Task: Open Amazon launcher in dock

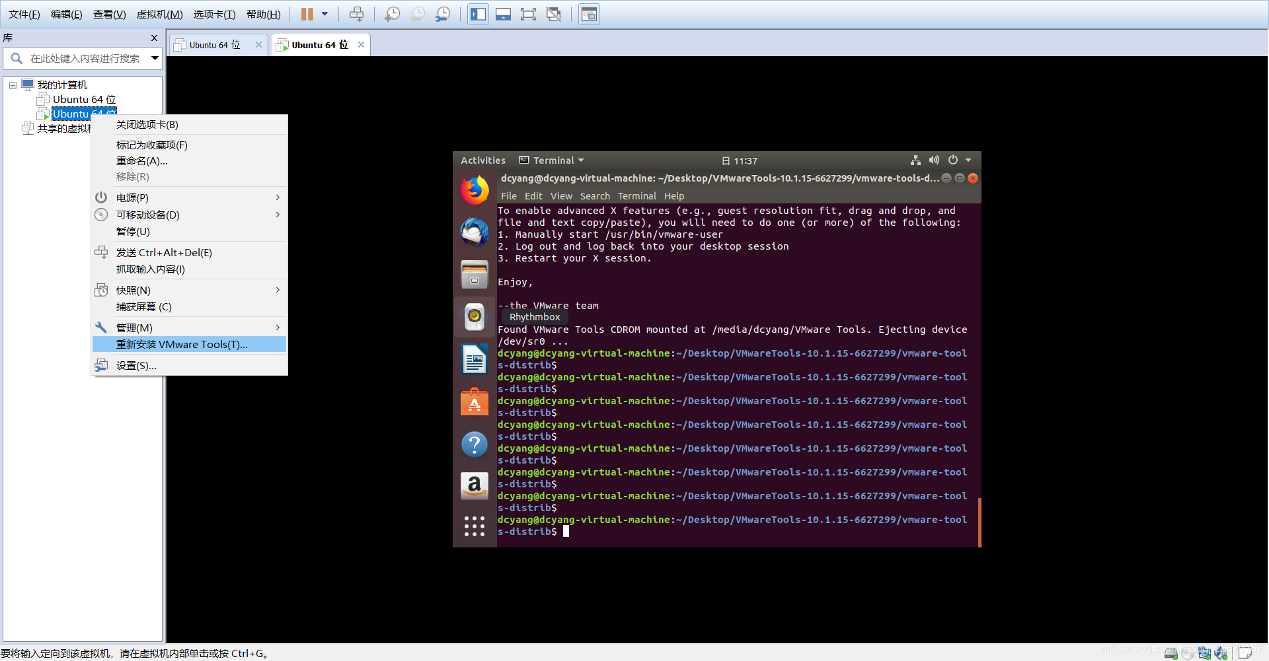Action: click(x=475, y=487)
